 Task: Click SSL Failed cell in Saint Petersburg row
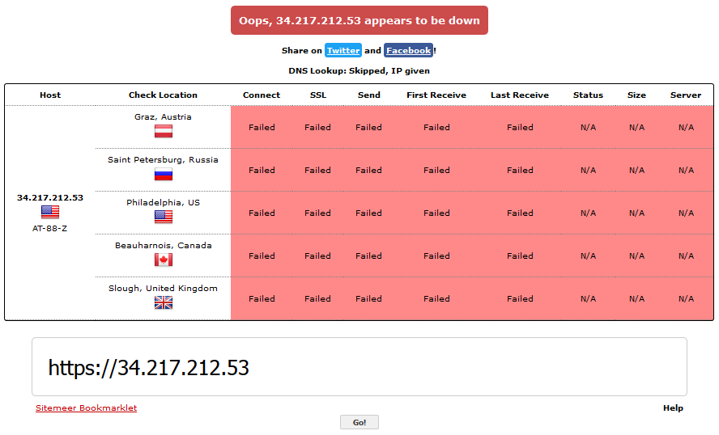pos(317,171)
